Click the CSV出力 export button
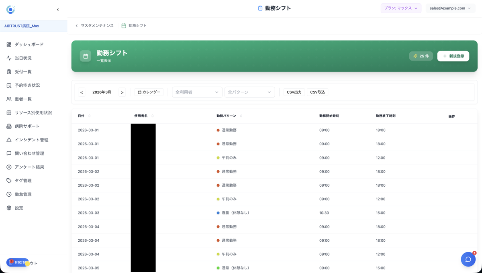The width and height of the screenshot is (482, 273). coord(294,92)
